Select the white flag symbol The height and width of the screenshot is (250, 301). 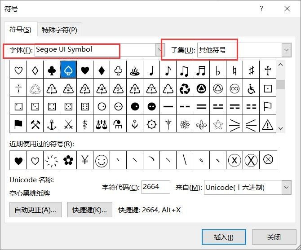268,106
